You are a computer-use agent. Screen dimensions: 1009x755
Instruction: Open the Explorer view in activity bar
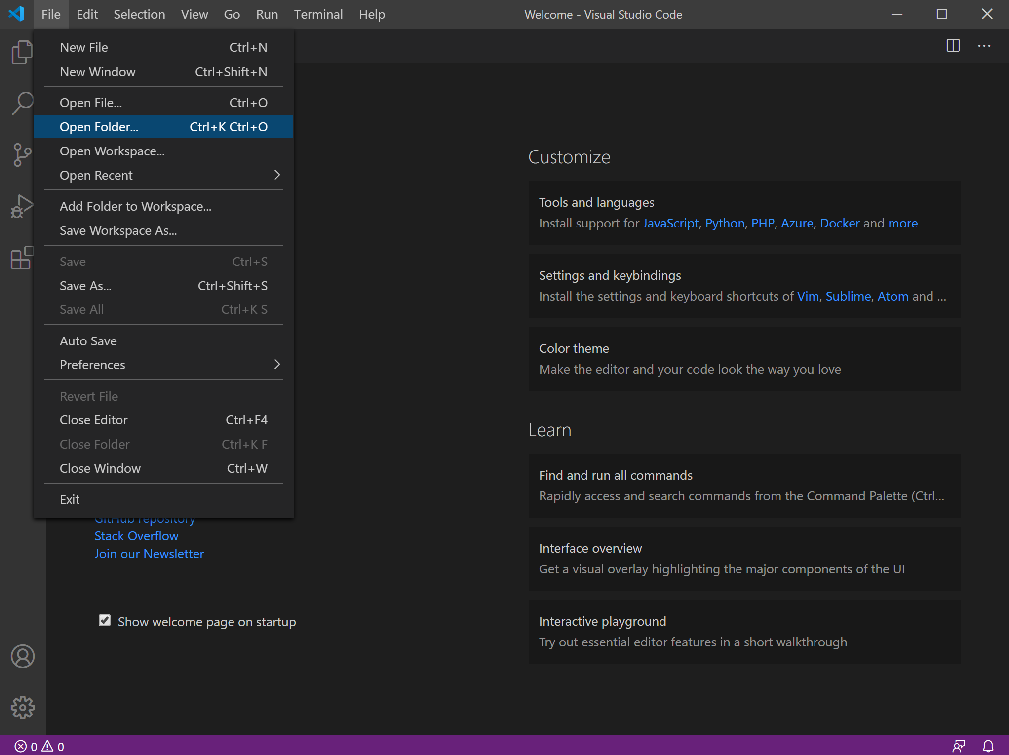pos(22,52)
